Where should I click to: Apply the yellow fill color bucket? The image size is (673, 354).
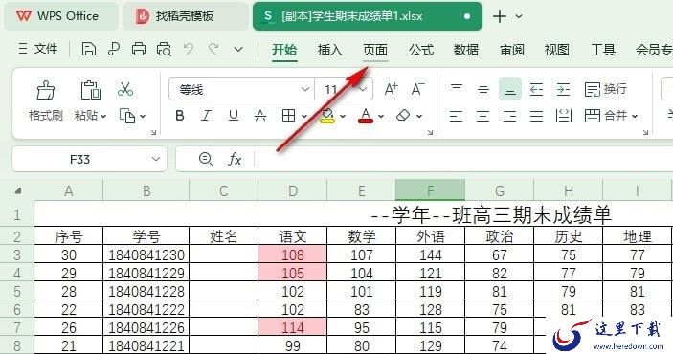point(327,116)
